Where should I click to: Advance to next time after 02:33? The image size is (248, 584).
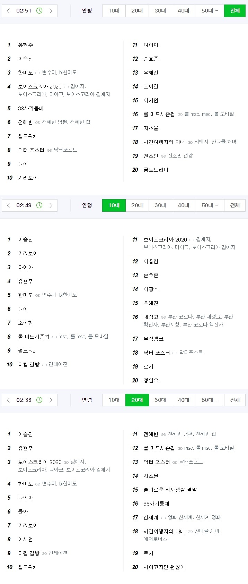[x=51, y=400]
